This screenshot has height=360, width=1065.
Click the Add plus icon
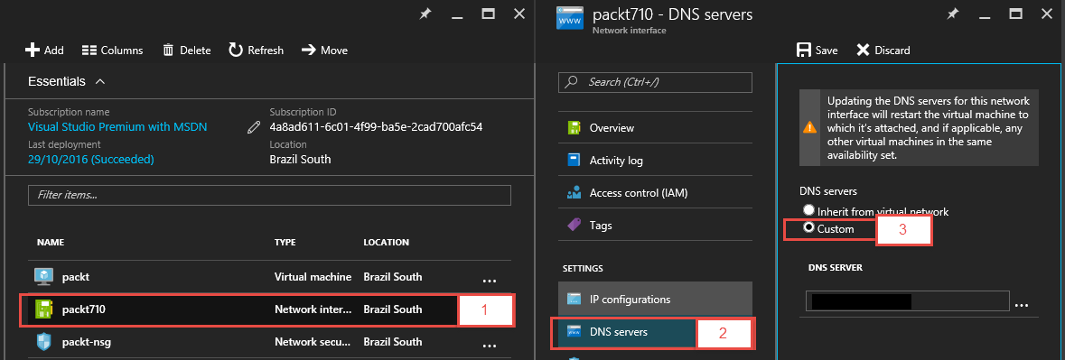coord(32,51)
